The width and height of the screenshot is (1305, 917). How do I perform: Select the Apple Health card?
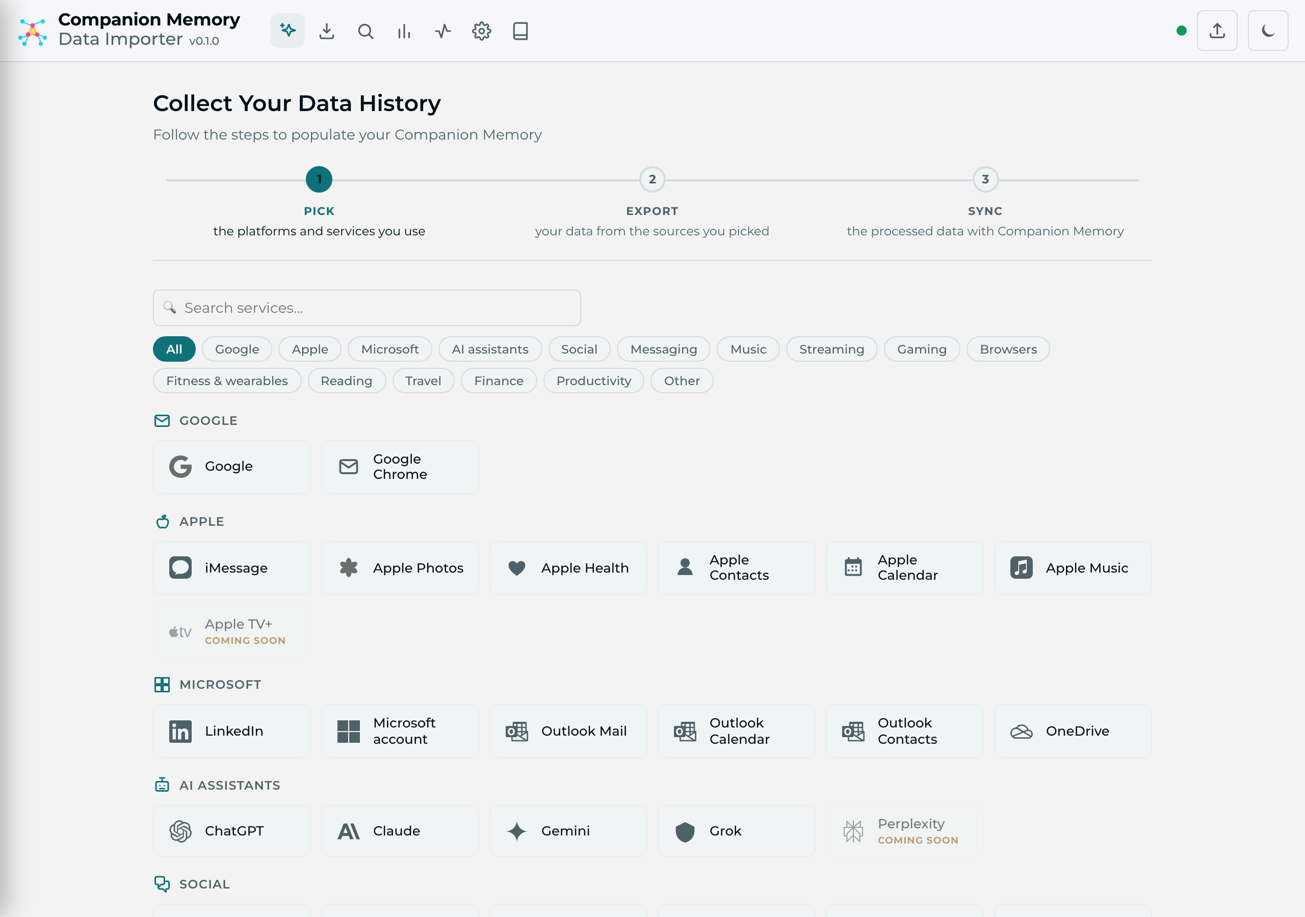pyautogui.click(x=568, y=568)
